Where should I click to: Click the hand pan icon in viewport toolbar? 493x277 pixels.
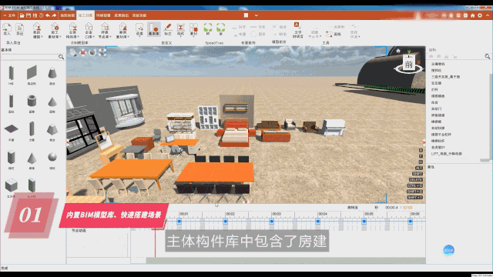[73, 52]
